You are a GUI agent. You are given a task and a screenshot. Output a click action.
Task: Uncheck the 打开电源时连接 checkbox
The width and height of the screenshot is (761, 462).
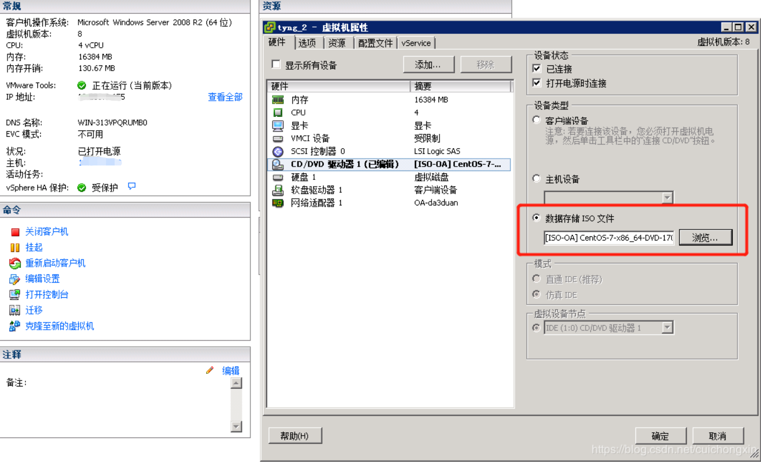tap(536, 83)
